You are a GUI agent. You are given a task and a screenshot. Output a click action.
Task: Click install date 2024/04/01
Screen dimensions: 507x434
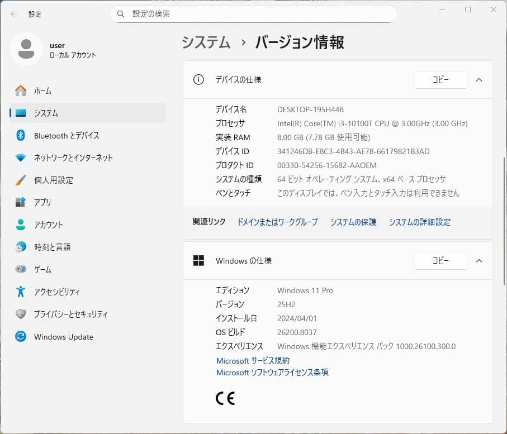pos(297,318)
